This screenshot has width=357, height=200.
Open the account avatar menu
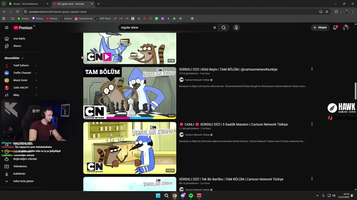346,27
